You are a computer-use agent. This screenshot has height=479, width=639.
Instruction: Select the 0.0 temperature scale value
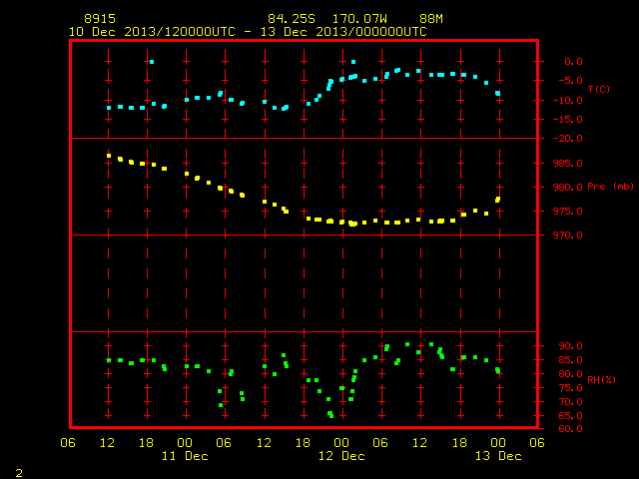point(573,62)
